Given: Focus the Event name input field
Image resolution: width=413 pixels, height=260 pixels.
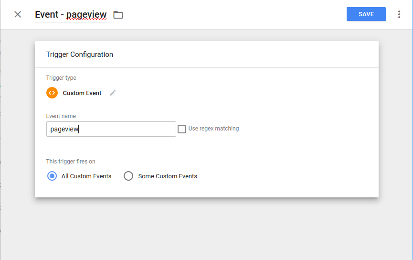Looking at the screenshot, I should (111, 129).
